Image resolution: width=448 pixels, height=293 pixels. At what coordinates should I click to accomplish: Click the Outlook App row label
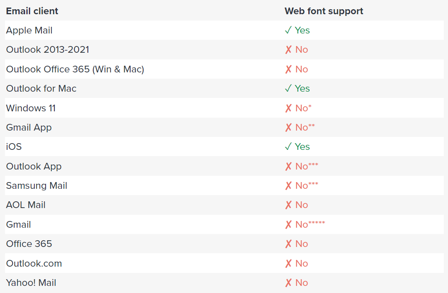click(34, 167)
